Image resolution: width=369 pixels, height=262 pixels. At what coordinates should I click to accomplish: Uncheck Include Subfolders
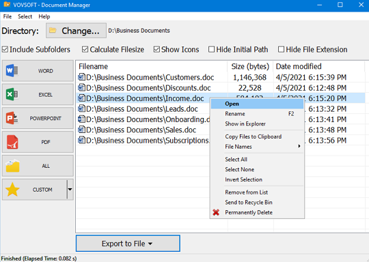point(5,50)
